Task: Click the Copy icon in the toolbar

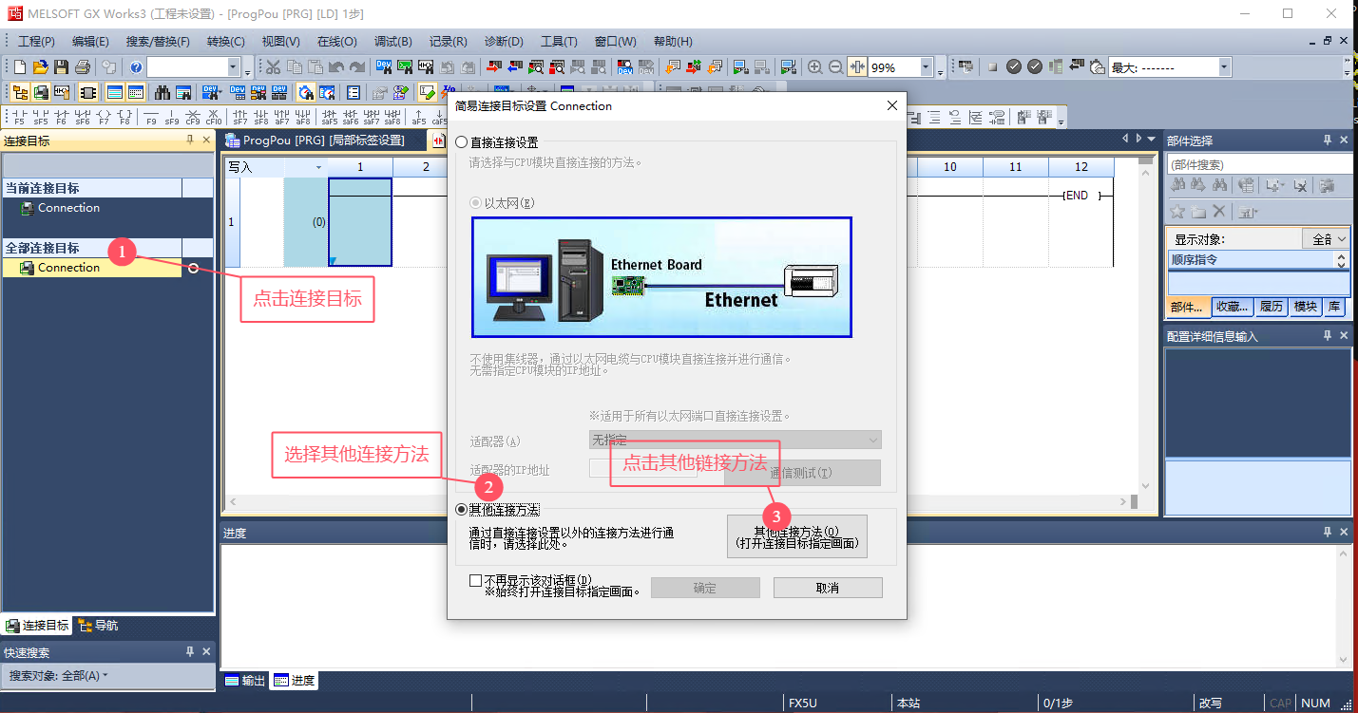Action: (295, 67)
